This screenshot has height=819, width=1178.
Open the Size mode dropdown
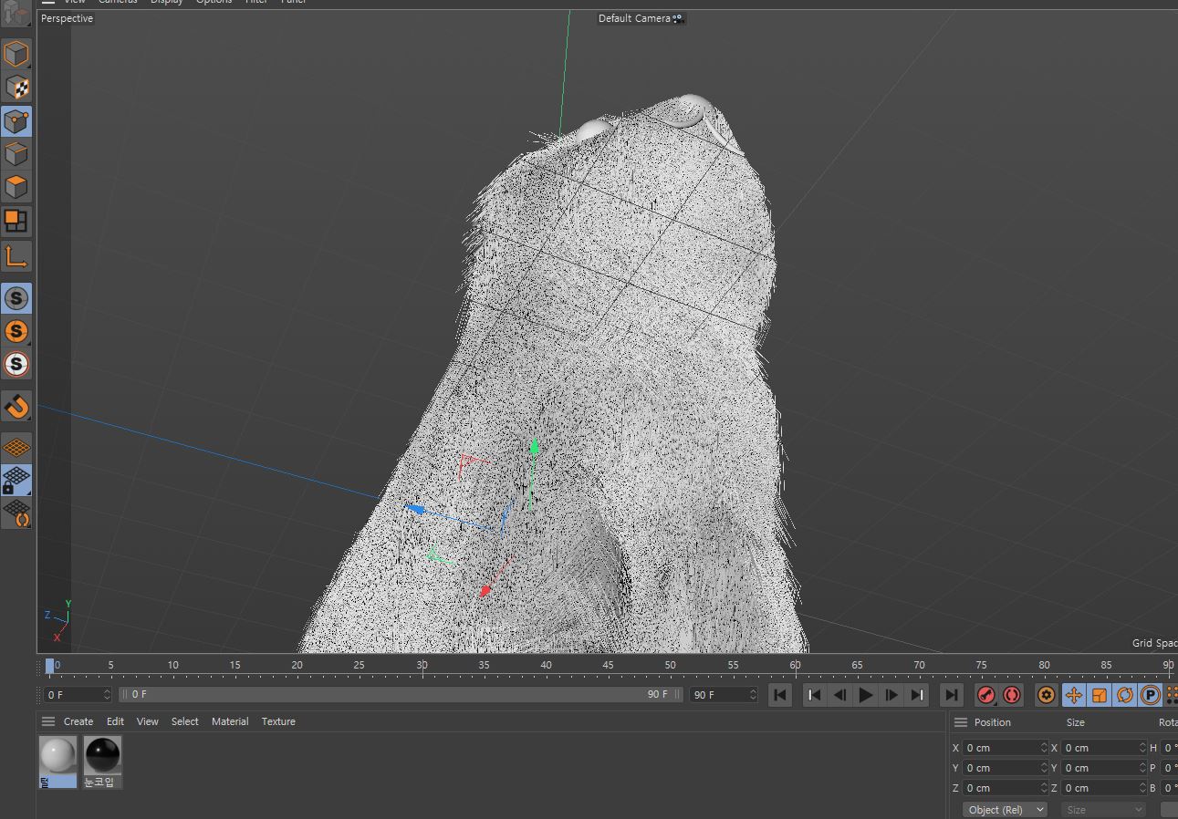pos(1103,810)
